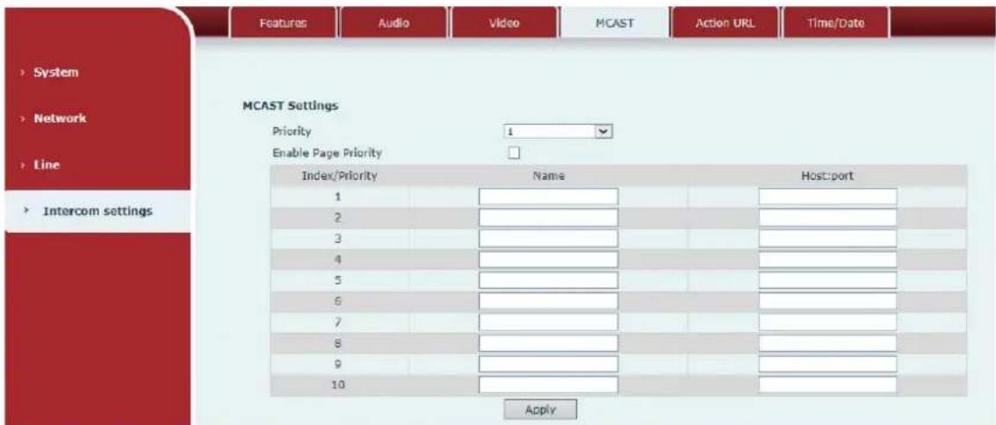Go to the Action URL tab
The height and width of the screenshot is (425, 996).
click(724, 23)
